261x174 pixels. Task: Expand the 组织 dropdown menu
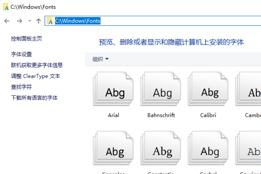click(100, 59)
